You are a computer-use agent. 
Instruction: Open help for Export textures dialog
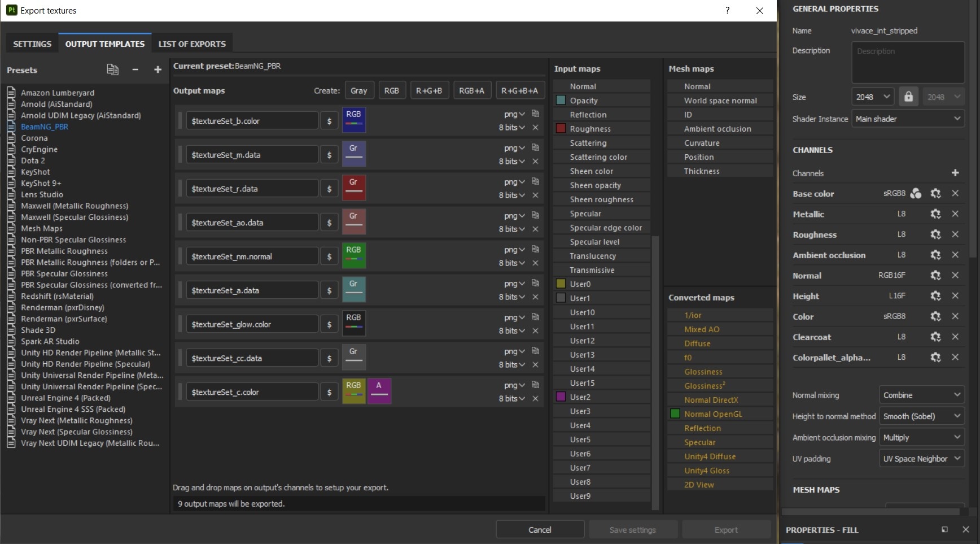pos(728,10)
